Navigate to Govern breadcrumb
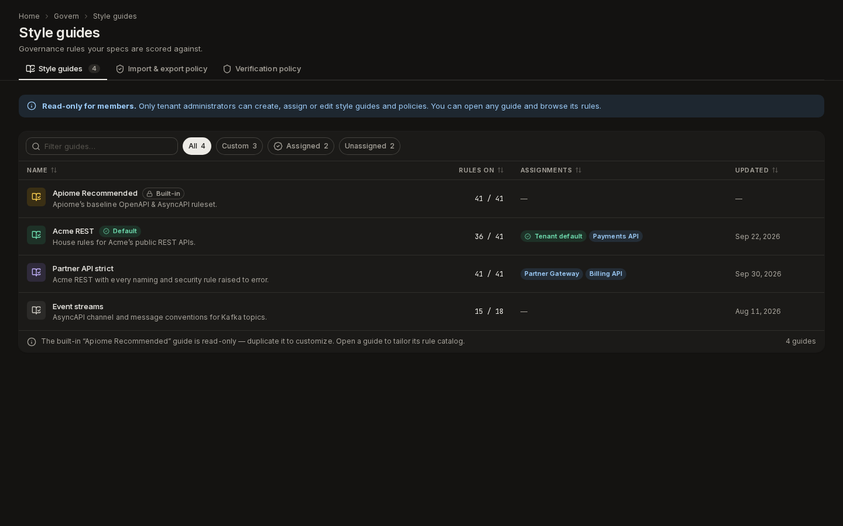The height and width of the screenshot is (526, 843). 66,16
